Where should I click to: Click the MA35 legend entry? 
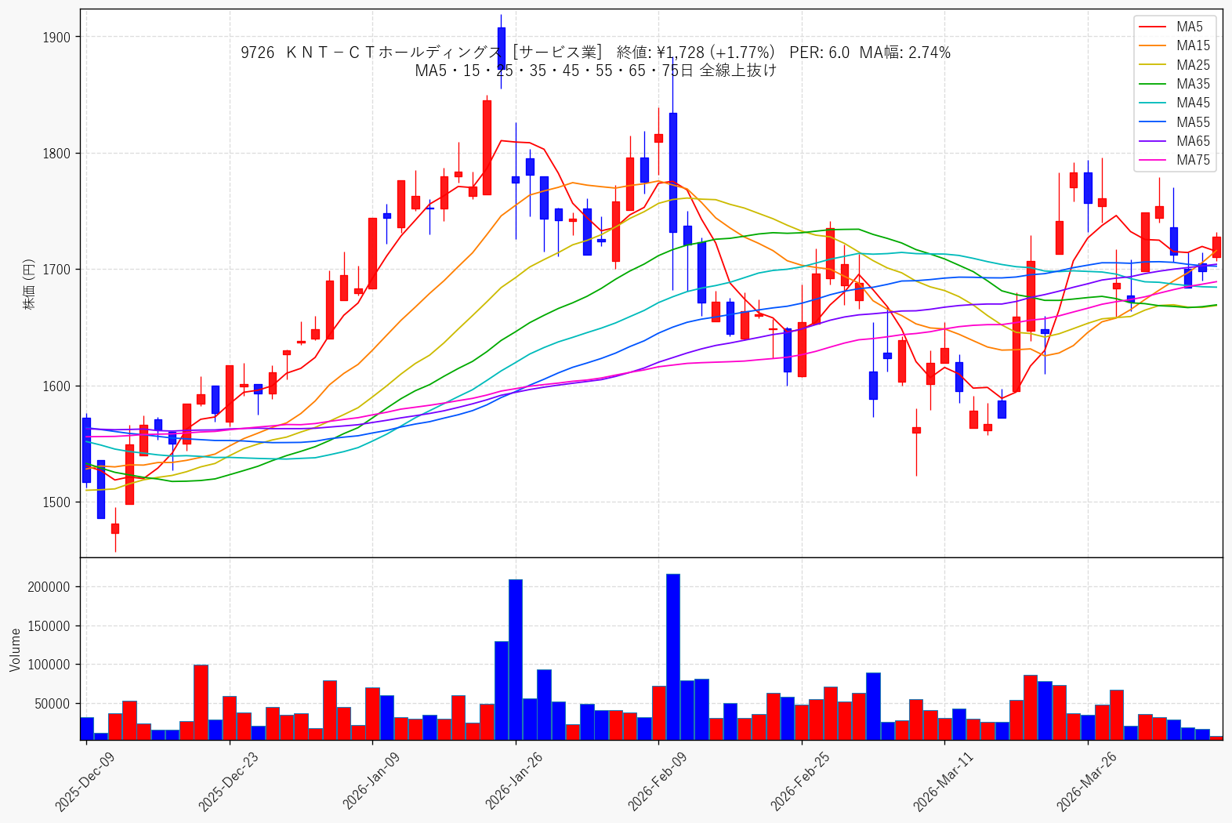pyautogui.click(x=1173, y=84)
